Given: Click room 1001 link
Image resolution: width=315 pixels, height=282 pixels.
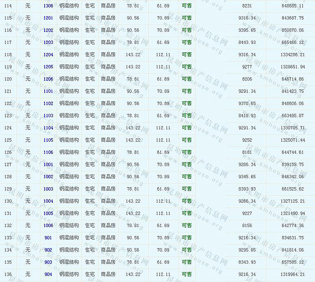Looking at the screenshot, I should pos(48,164).
